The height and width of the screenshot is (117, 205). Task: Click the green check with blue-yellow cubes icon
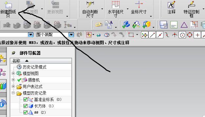click(146, 25)
